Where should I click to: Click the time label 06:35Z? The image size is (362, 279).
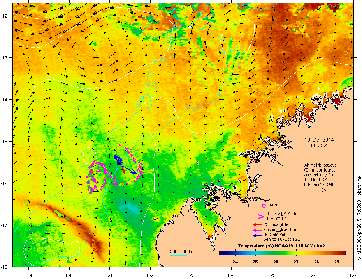(x=319, y=146)
